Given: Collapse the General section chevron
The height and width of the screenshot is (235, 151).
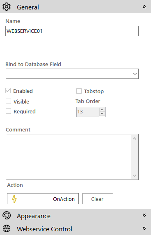Looking at the screenshot, I should 144,7.
